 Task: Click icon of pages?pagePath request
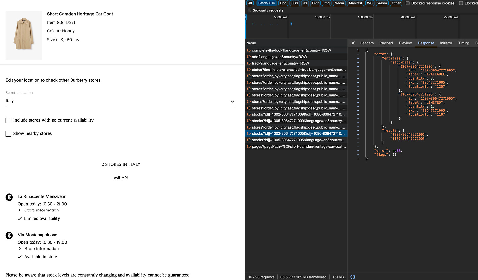tap(249, 146)
